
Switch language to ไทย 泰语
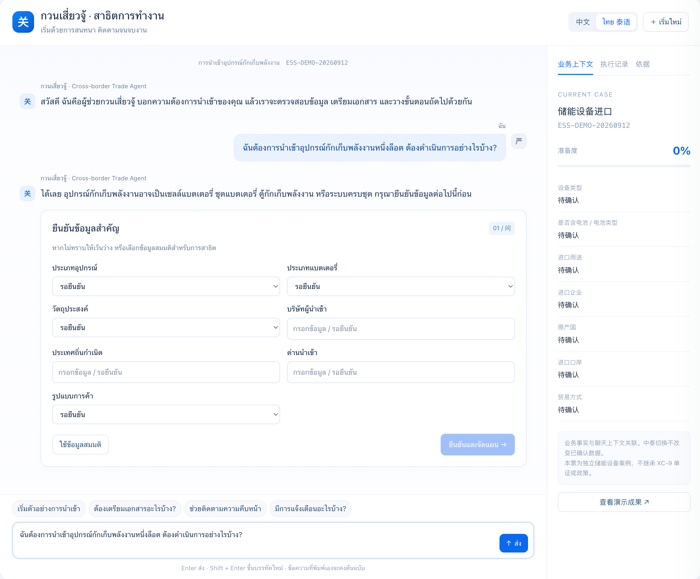[x=616, y=22]
